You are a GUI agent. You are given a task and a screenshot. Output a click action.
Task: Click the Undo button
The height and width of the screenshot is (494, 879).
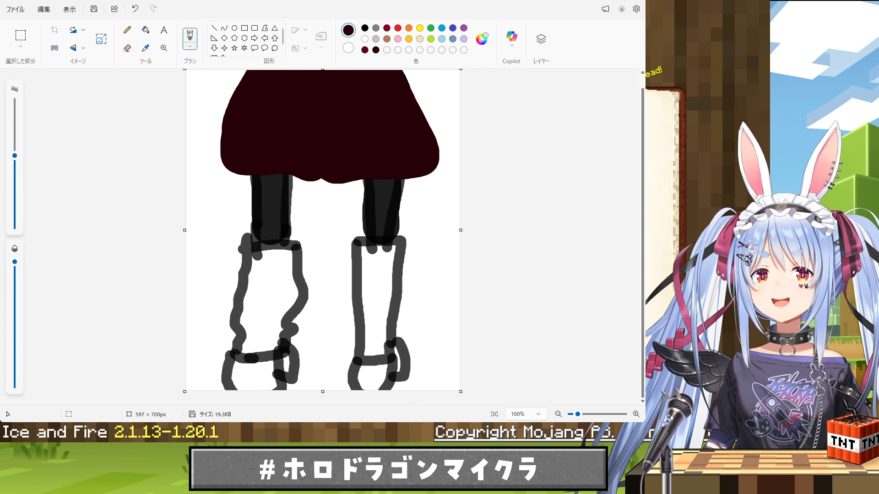pyautogui.click(x=135, y=9)
